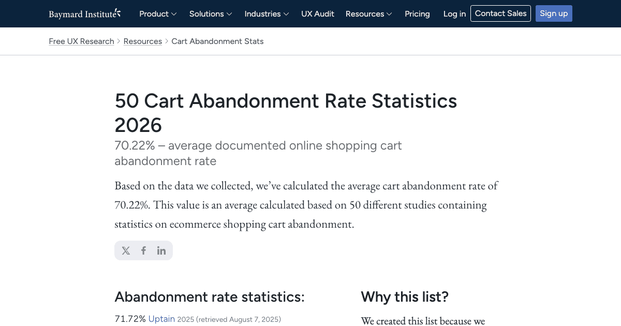This screenshot has height=326, width=621.
Task: Click Log in
Action: pyautogui.click(x=454, y=14)
